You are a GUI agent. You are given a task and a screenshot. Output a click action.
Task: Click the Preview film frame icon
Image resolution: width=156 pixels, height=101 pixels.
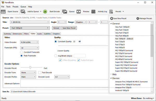[x=79, y=11]
